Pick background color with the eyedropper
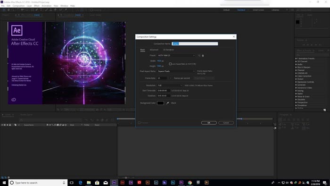The height and width of the screenshot is (186, 330). tap(167, 103)
